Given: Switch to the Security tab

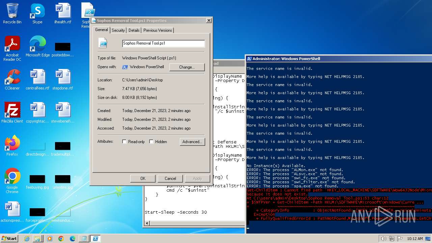Looking at the screenshot, I should tap(118, 30).
